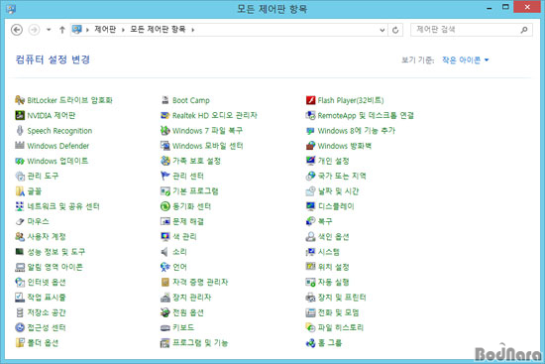Open the 홈 그룹 icon

click(x=310, y=343)
